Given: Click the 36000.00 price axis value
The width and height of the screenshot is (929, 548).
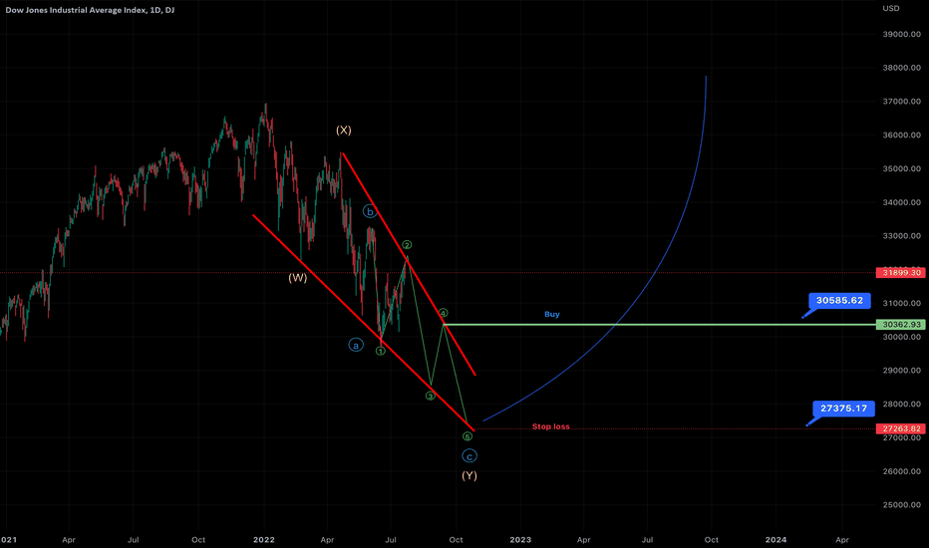Looking at the screenshot, I should [902, 136].
